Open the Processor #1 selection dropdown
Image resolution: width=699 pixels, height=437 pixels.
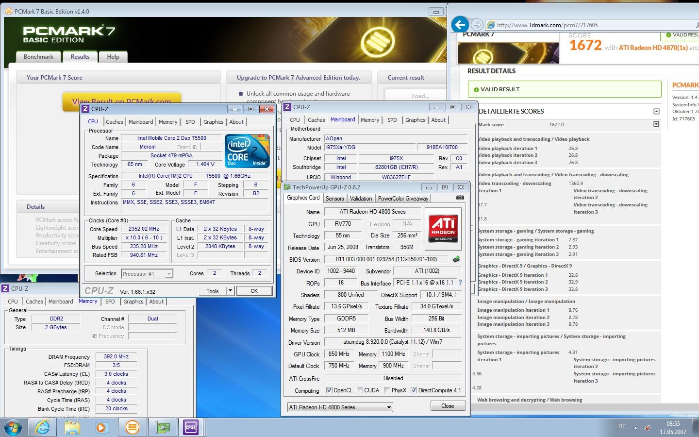tap(147, 274)
